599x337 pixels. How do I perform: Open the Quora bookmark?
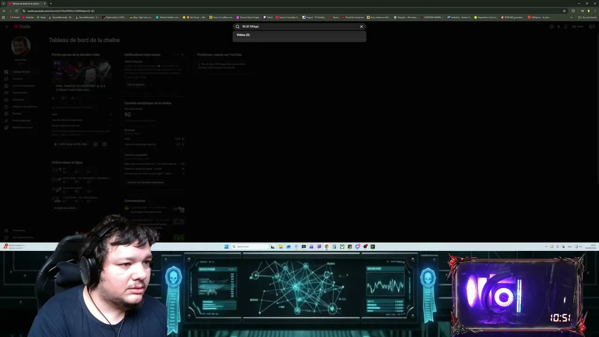(334, 17)
